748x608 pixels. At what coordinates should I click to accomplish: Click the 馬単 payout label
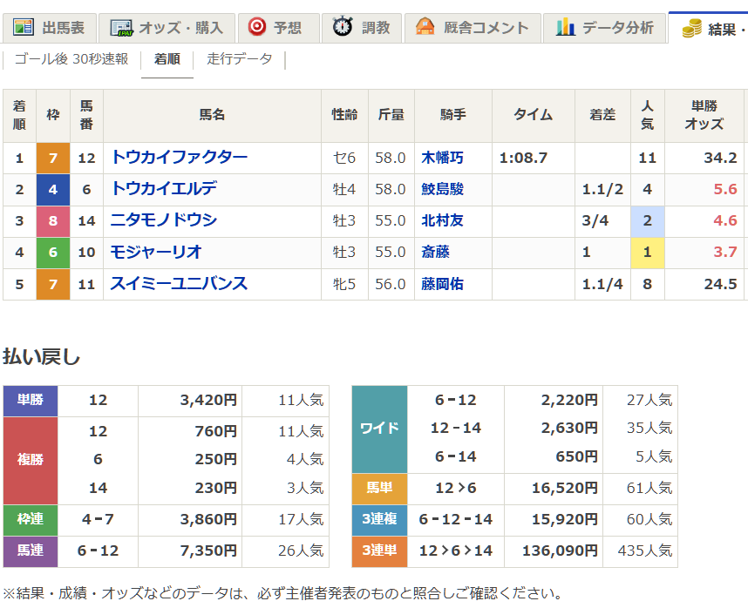(x=379, y=488)
